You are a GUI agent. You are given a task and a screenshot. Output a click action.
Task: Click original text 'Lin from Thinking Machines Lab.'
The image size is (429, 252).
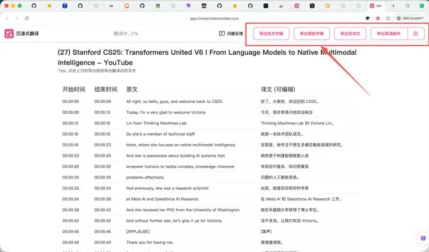point(157,123)
